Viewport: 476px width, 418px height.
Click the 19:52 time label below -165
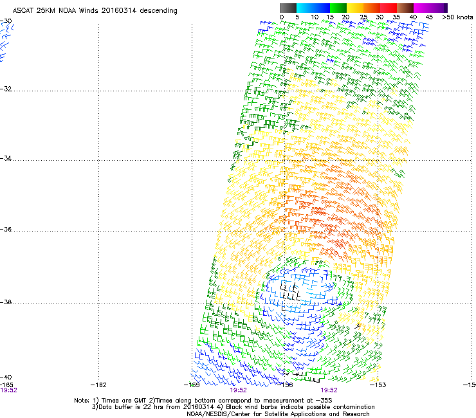point(8,390)
